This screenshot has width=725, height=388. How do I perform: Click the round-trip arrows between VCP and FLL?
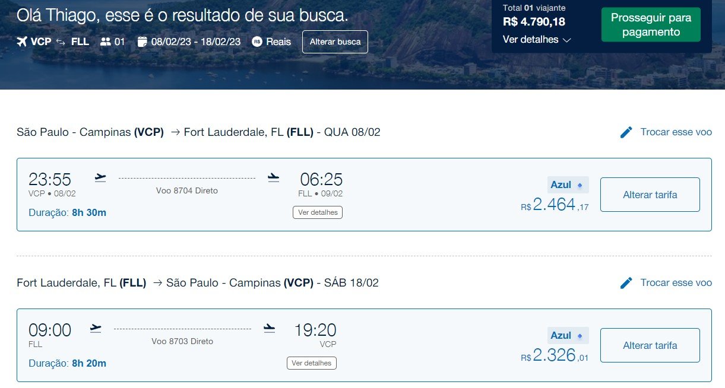61,42
